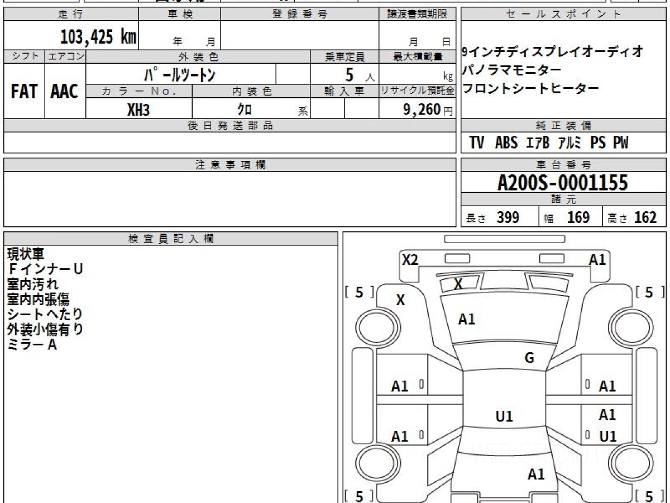Click the ABS equipment entry
The width and height of the screenshot is (670, 503).
point(506,143)
